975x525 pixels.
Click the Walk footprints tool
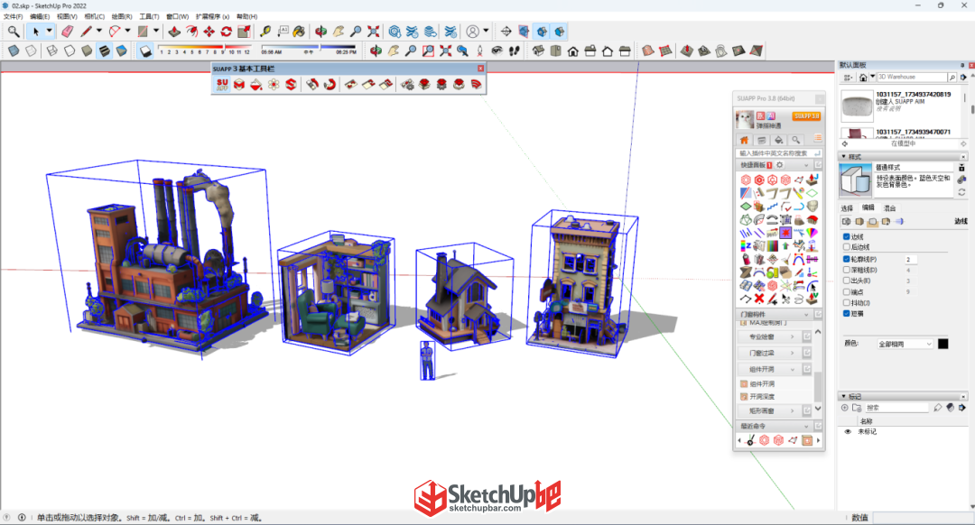coord(515,51)
